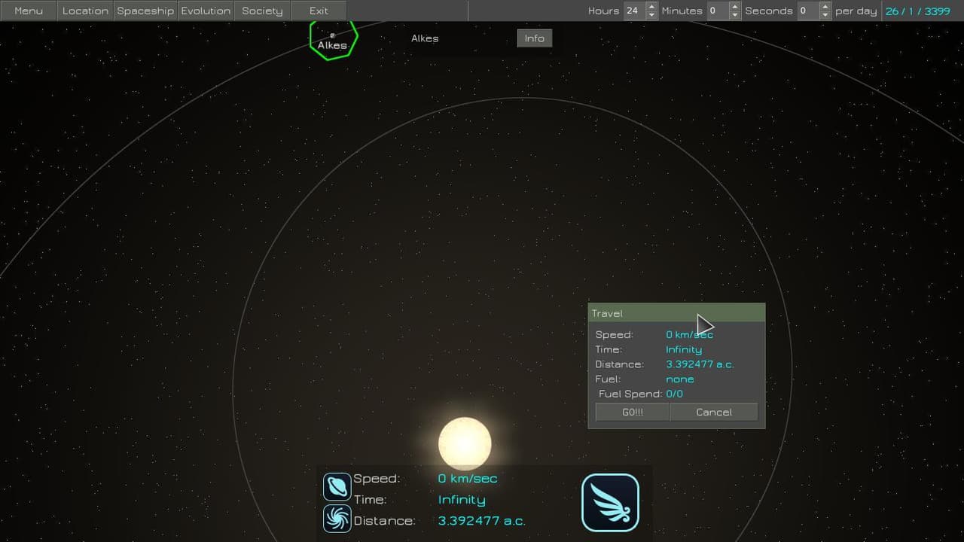Screen dimensions: 964x542
Task: Cancel the Travel dialog
Action: click(714, 412)
